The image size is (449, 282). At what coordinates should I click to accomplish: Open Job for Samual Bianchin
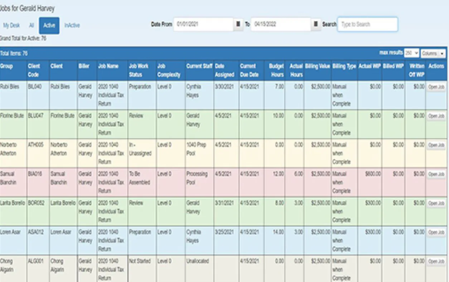[436, 174]
